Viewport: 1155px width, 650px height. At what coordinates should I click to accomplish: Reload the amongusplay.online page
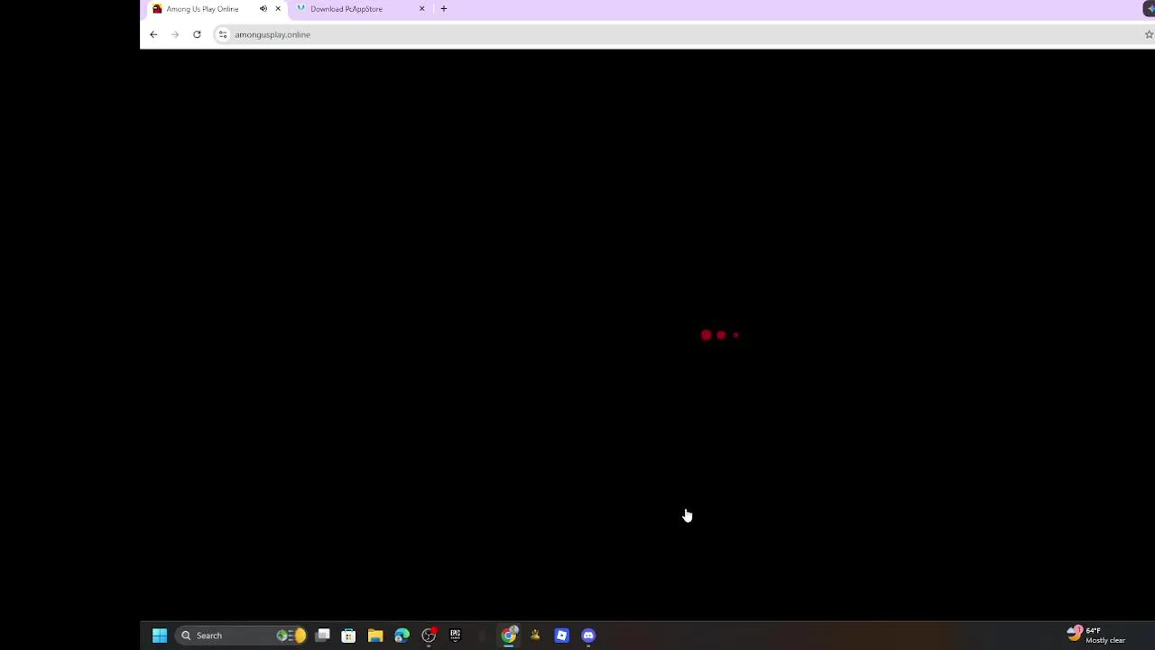pos(197,34)
